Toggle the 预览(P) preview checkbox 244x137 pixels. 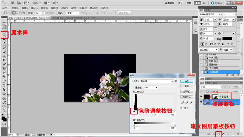tap(181, 108)
